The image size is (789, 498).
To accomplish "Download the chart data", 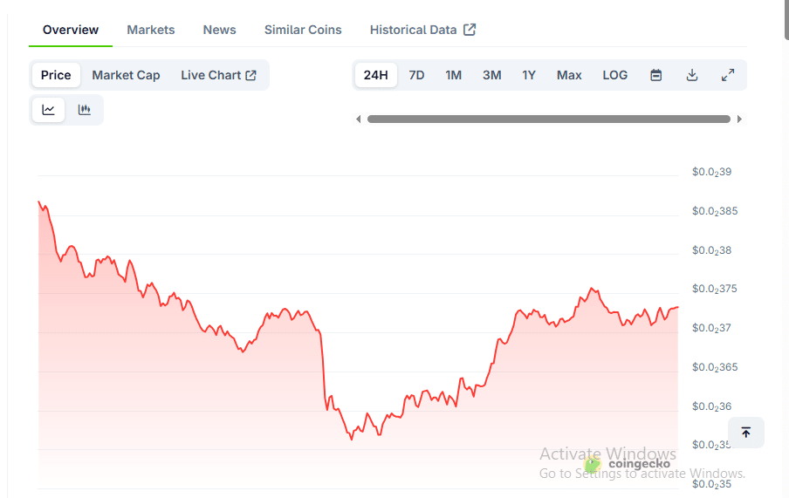I will (691, 75).
